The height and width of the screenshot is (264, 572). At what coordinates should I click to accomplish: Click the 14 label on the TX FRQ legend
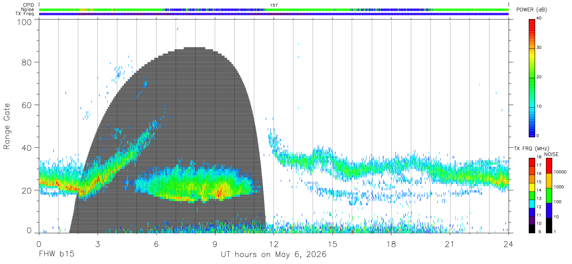[x=539, y=190]
